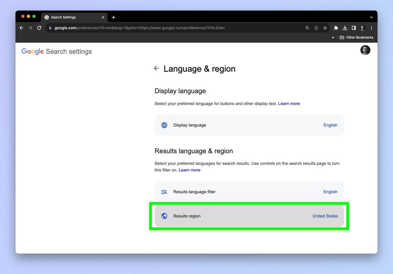Viewport: 393px width, 274px height.
Task: Click the back arrow beside Language & region
Action: point(156,68)
